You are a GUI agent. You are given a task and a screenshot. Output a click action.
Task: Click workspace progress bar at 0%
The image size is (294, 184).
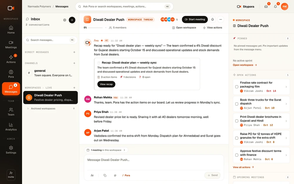click(x=95, y=28)
